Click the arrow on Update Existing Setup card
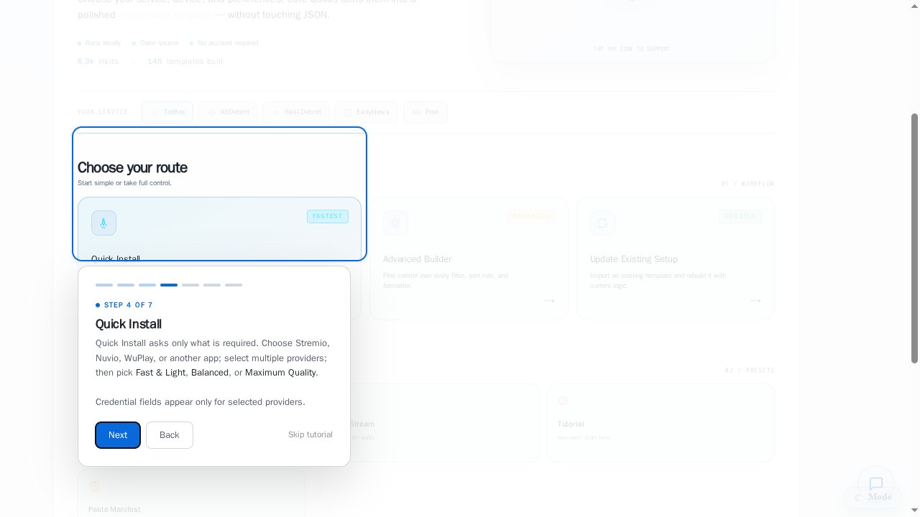The image size is (920, 517). [x=755, y=301]
